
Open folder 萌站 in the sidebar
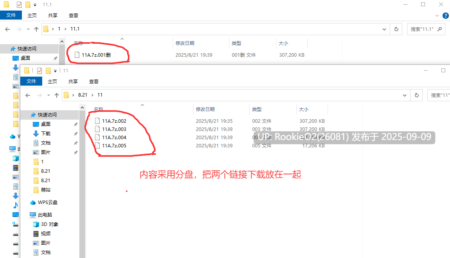click(46, 190)
